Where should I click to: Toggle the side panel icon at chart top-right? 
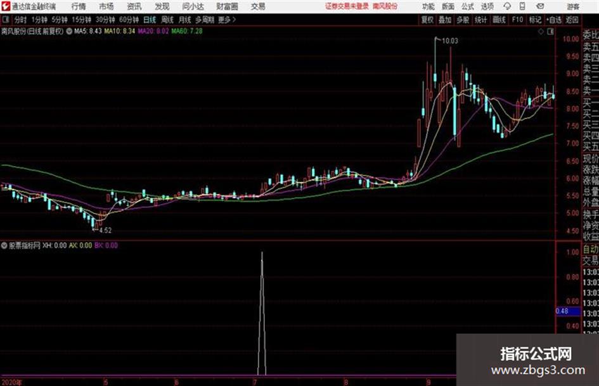tap(550, 32)
